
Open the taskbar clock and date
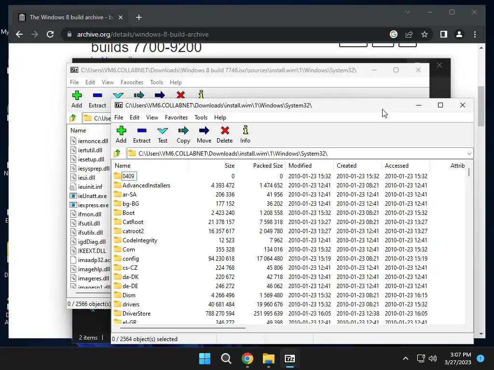click(458, 358)
